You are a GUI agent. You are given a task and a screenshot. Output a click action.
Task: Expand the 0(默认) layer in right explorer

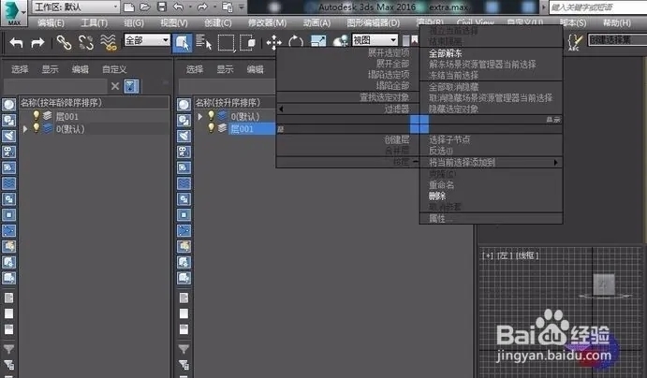[x=200, y=117]
